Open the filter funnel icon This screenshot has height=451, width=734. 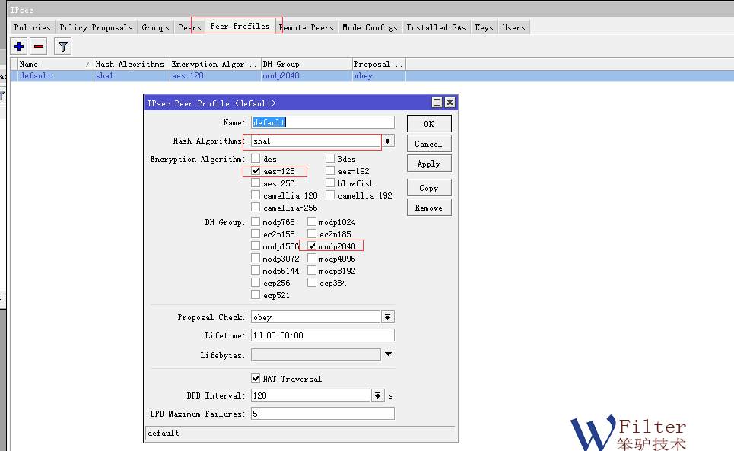point(63,46)
